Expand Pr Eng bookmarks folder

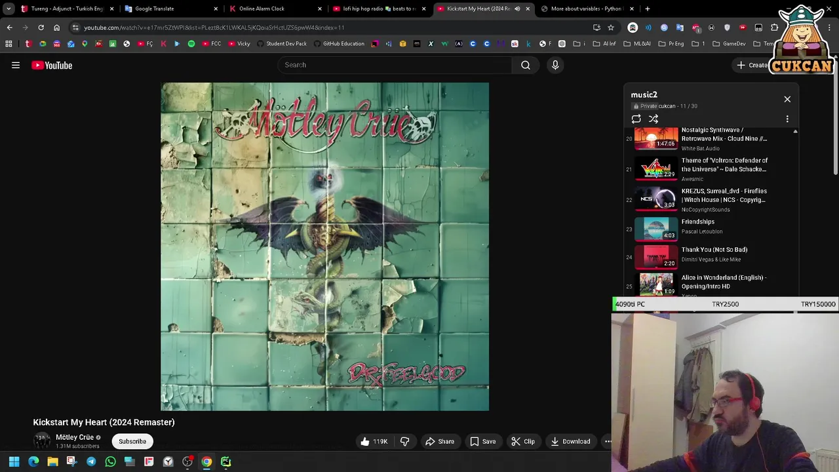pyautogui.click(x=671, y=44)
